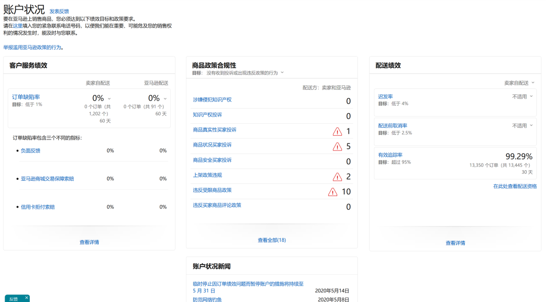
Task: Expand the 目标 policy dropdown in 商品政策合规性
Action: [x=282, y=72]
